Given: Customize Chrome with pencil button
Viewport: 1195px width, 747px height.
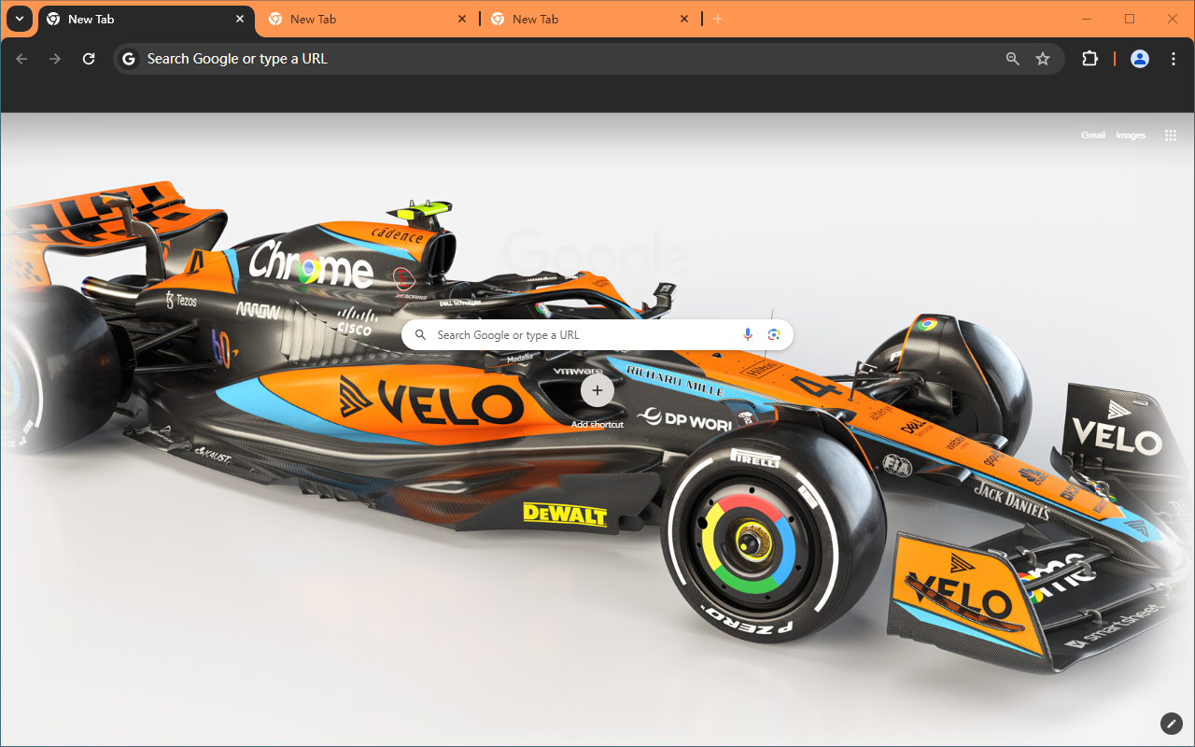Looking at the screenshot, I should coord(1172,724).
